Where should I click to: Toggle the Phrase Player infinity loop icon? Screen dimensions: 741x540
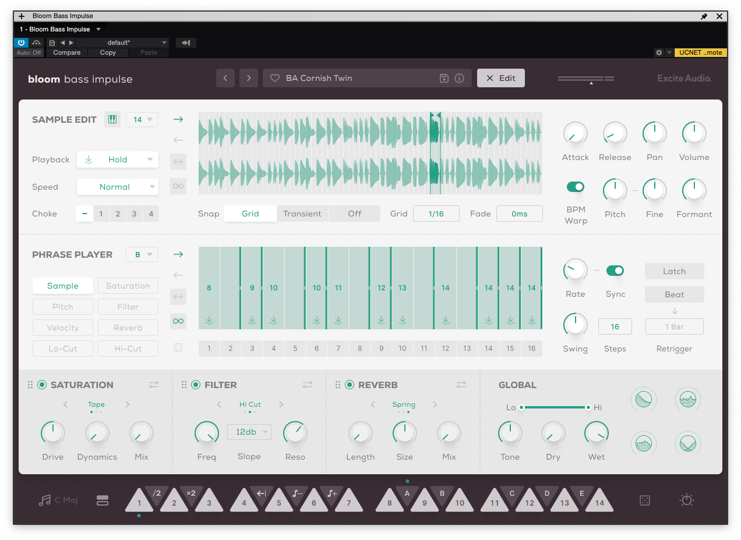[178, 321]
